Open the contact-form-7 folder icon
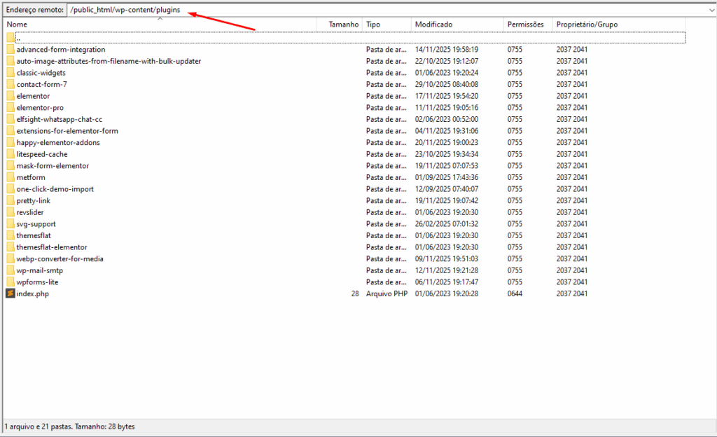 11,84
